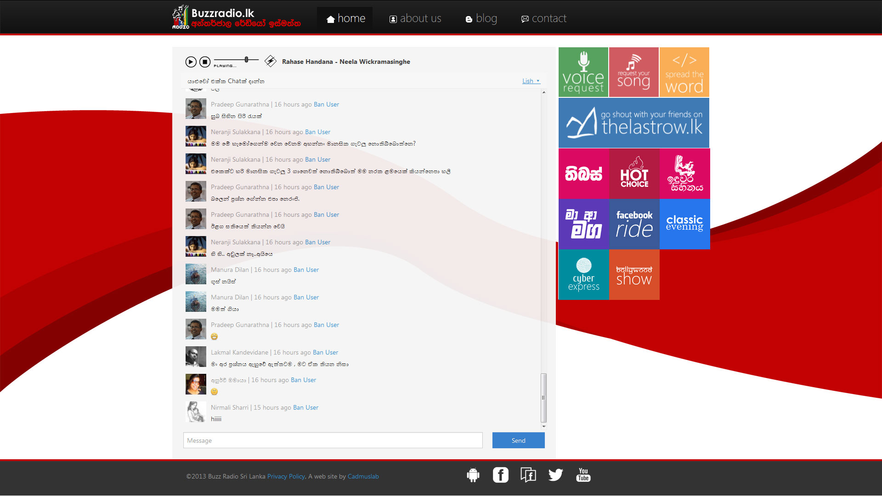Go to the about us page
This screenshot has width=882, height=496.
(x=415, y=18)
